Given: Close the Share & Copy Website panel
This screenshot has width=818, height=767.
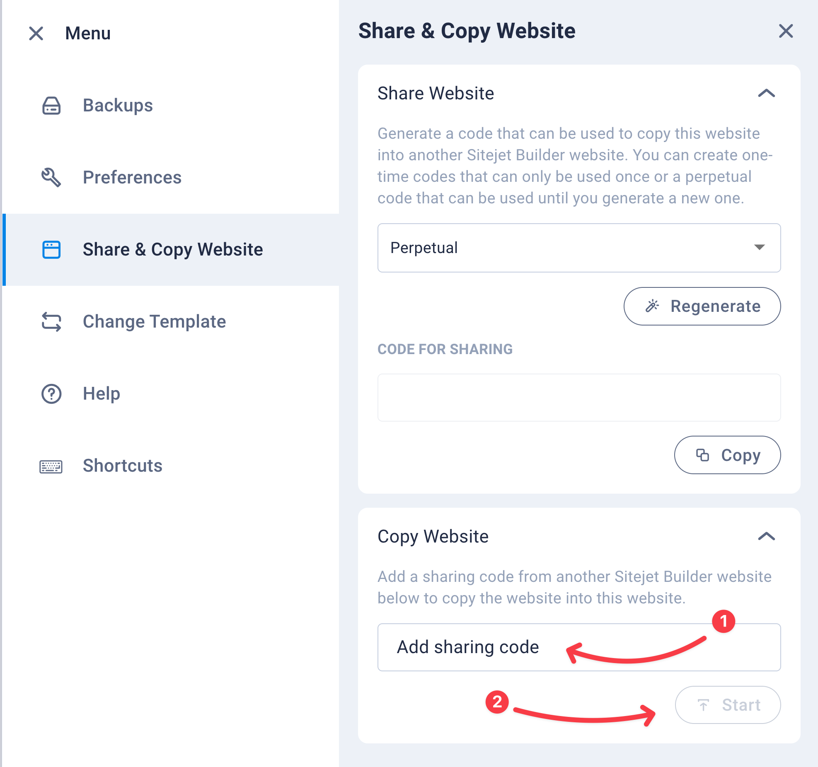Looking at the screenshot, I should [786, 31].
